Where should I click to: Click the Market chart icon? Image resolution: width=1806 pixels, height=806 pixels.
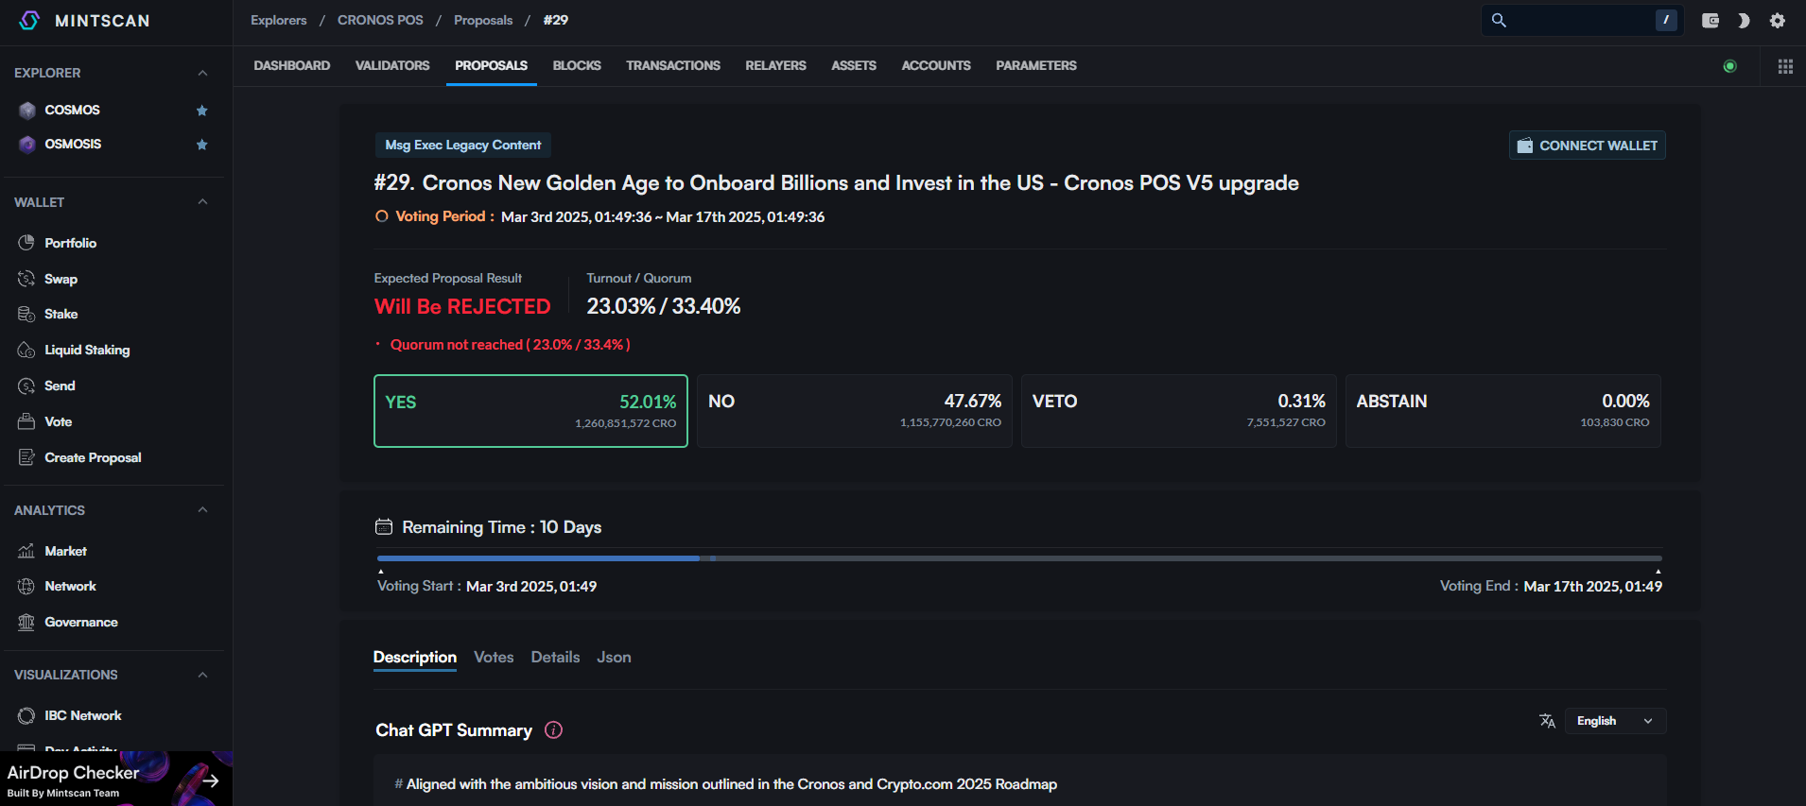pyautogui.click(x=26, y=551)
